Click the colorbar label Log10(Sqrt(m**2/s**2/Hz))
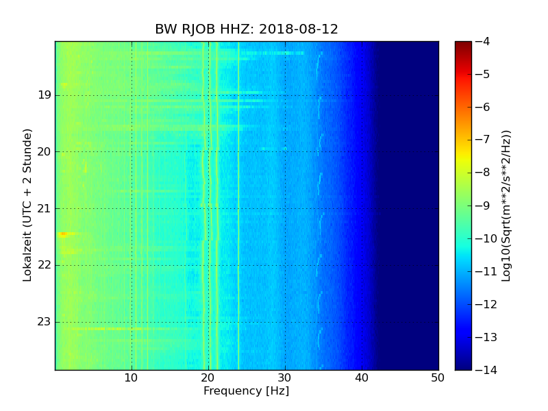The width and height of the screenshot is (548, 411). [506, 206]
